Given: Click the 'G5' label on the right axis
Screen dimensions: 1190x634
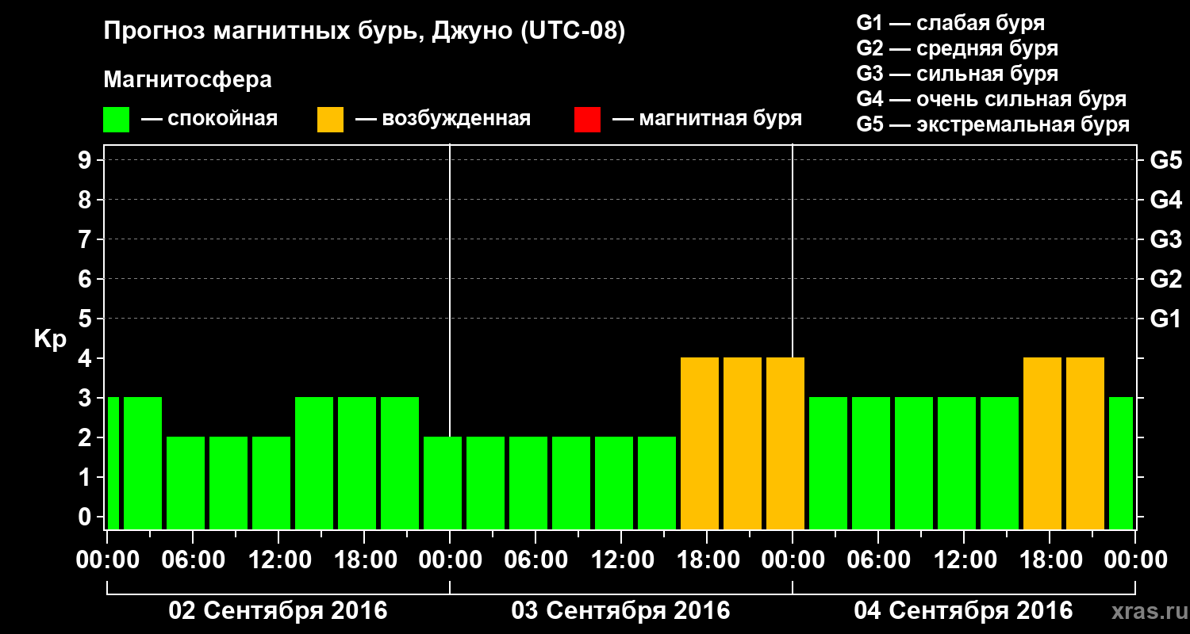Looking at the screenshot, I should (x=1165, y=161).
